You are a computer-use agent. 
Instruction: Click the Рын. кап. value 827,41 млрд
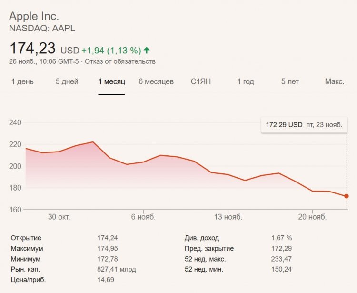pos(117,269)
